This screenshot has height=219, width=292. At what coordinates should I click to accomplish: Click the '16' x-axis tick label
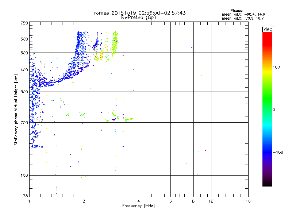point(248,201)
